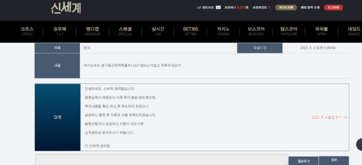Click the line 안녕하세요. 신세계 관리팀입니다.

(x=110, y=89)
